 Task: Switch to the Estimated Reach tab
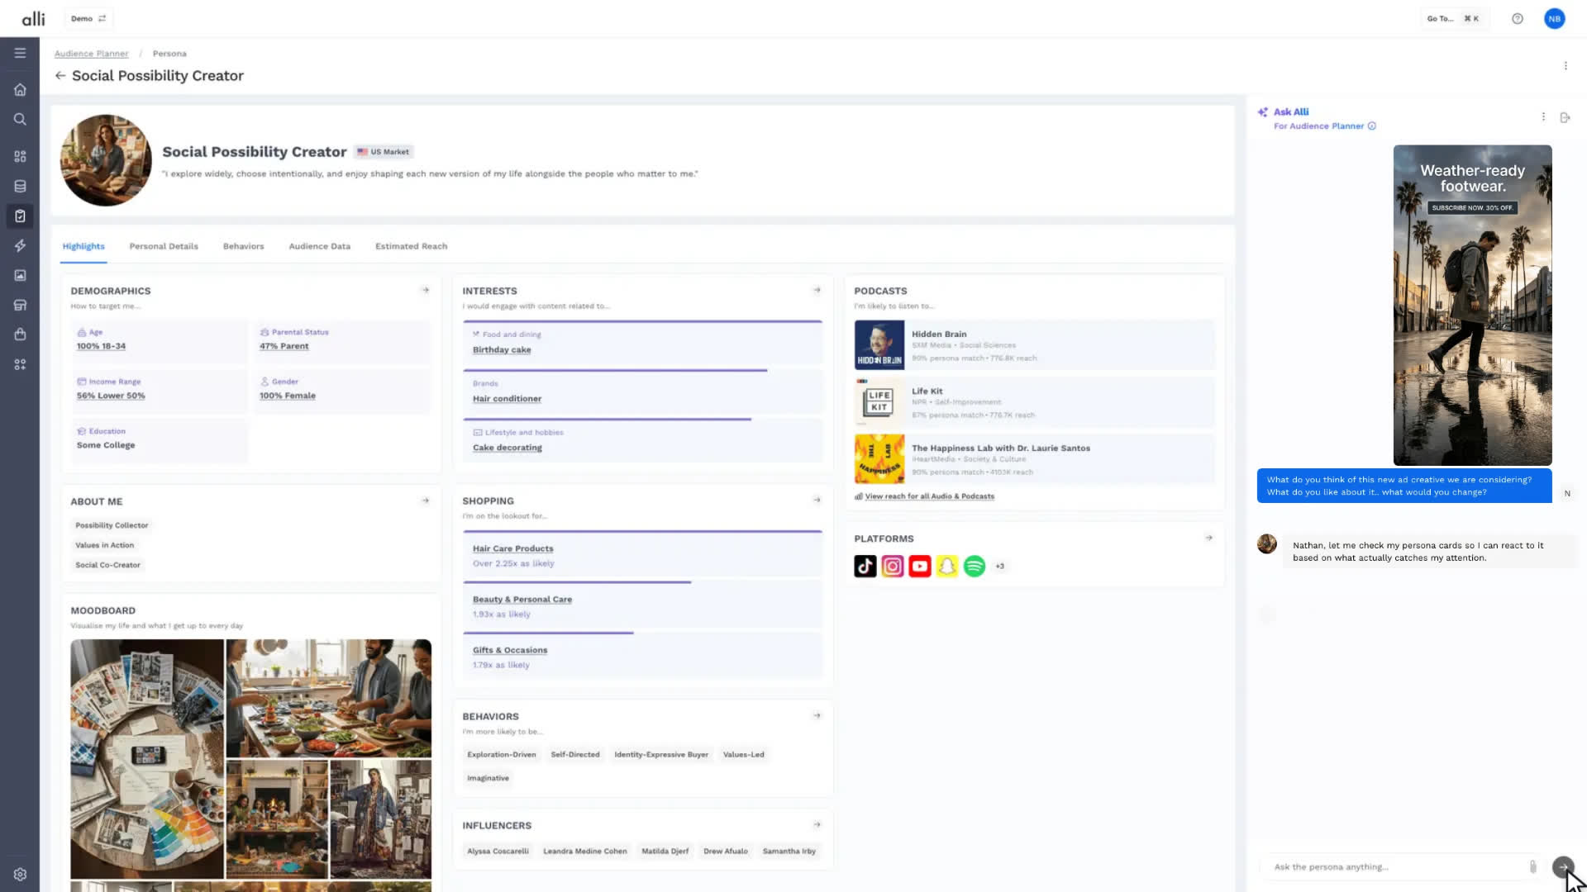[411, 246]
